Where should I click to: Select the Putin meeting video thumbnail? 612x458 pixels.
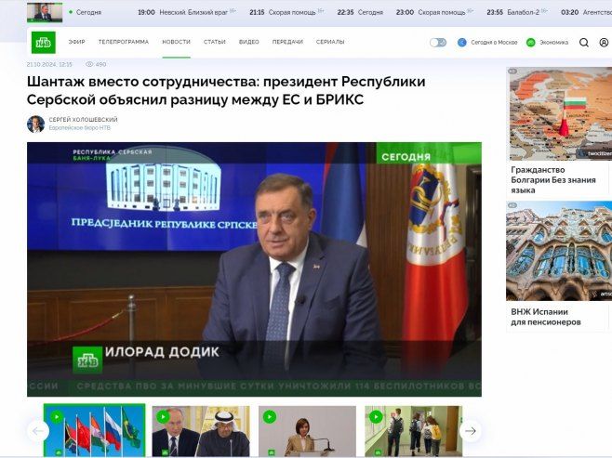point(201,430)
